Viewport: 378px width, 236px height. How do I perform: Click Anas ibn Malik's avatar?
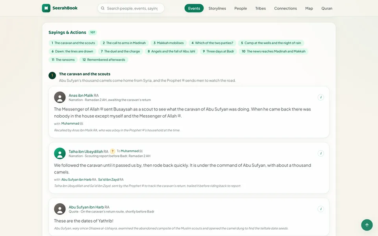pos(60,97)
